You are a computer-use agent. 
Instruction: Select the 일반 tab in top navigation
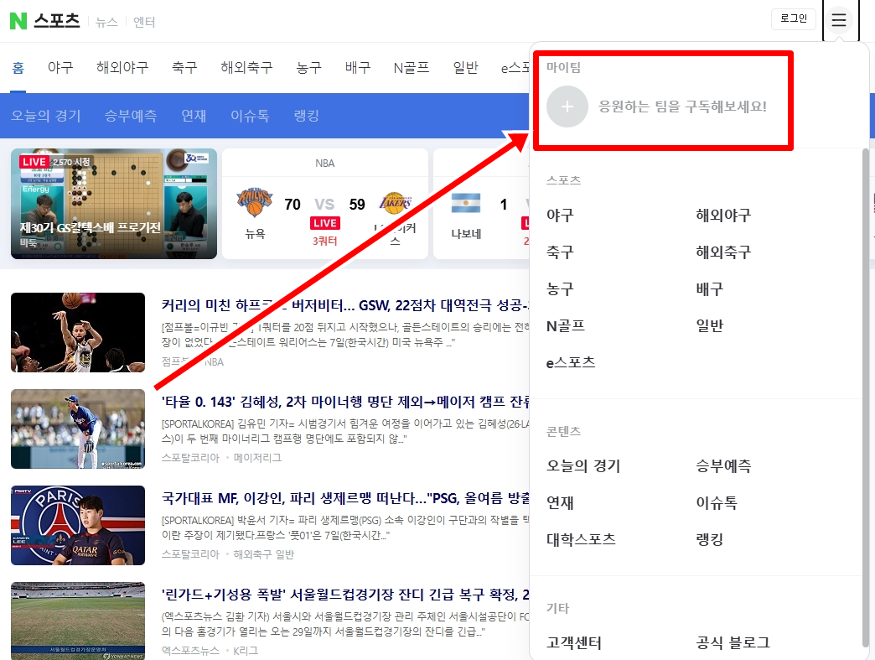click(465, 68)
